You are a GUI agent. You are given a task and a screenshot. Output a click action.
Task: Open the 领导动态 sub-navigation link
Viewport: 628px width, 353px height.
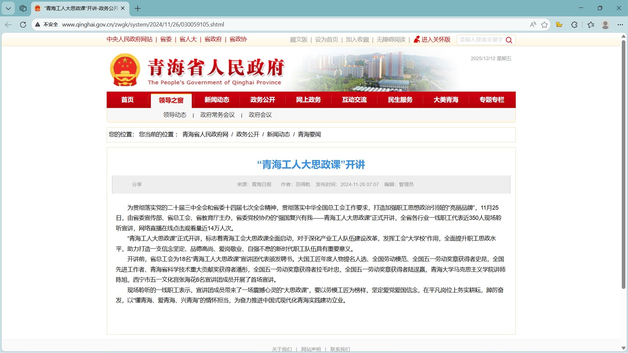tap(175, 115)
